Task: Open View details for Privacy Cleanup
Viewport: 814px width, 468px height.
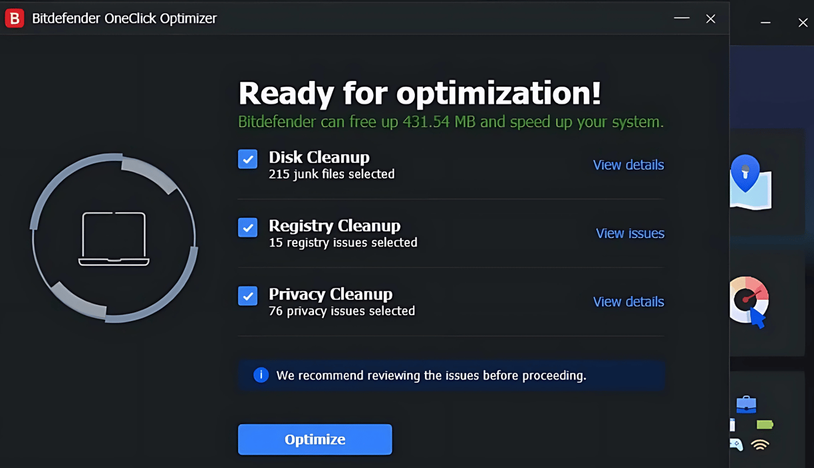Action: coord(628,302)
